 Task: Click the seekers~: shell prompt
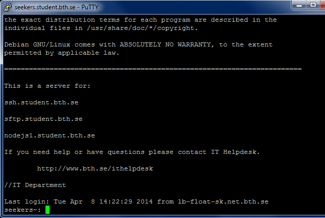click(22, 210)
